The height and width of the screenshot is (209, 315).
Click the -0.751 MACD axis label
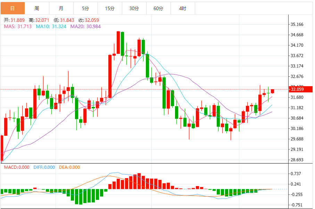coord(296,205)
